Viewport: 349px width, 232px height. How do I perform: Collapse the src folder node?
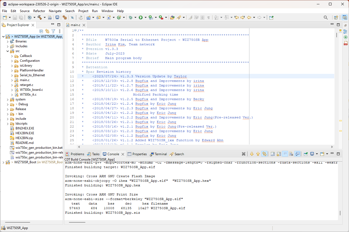[x=8, y=51]
